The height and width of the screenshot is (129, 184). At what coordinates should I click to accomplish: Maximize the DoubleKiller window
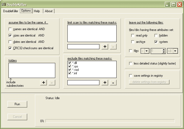[173, 4]
